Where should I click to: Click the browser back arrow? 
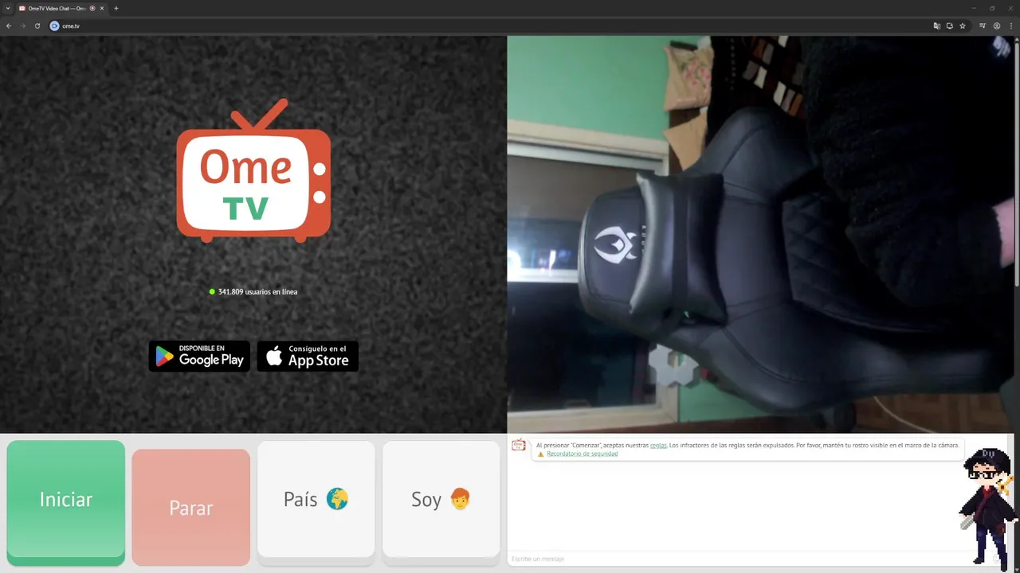(x=9, y=25)
